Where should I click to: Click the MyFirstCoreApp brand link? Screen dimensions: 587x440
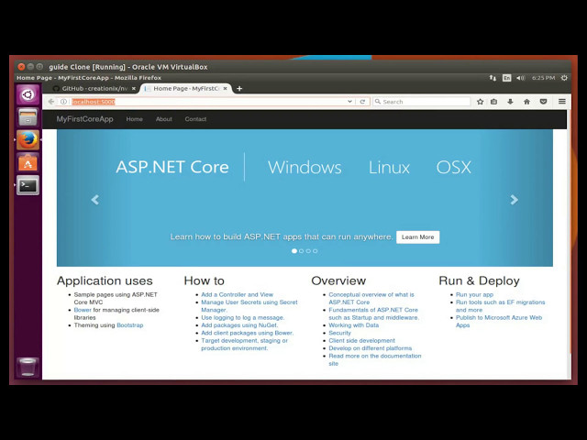click(x=84, y=119)
